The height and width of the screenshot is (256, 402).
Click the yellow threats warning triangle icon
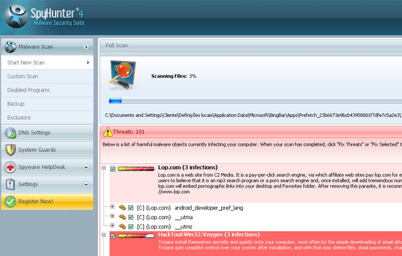tap(108, 132)
